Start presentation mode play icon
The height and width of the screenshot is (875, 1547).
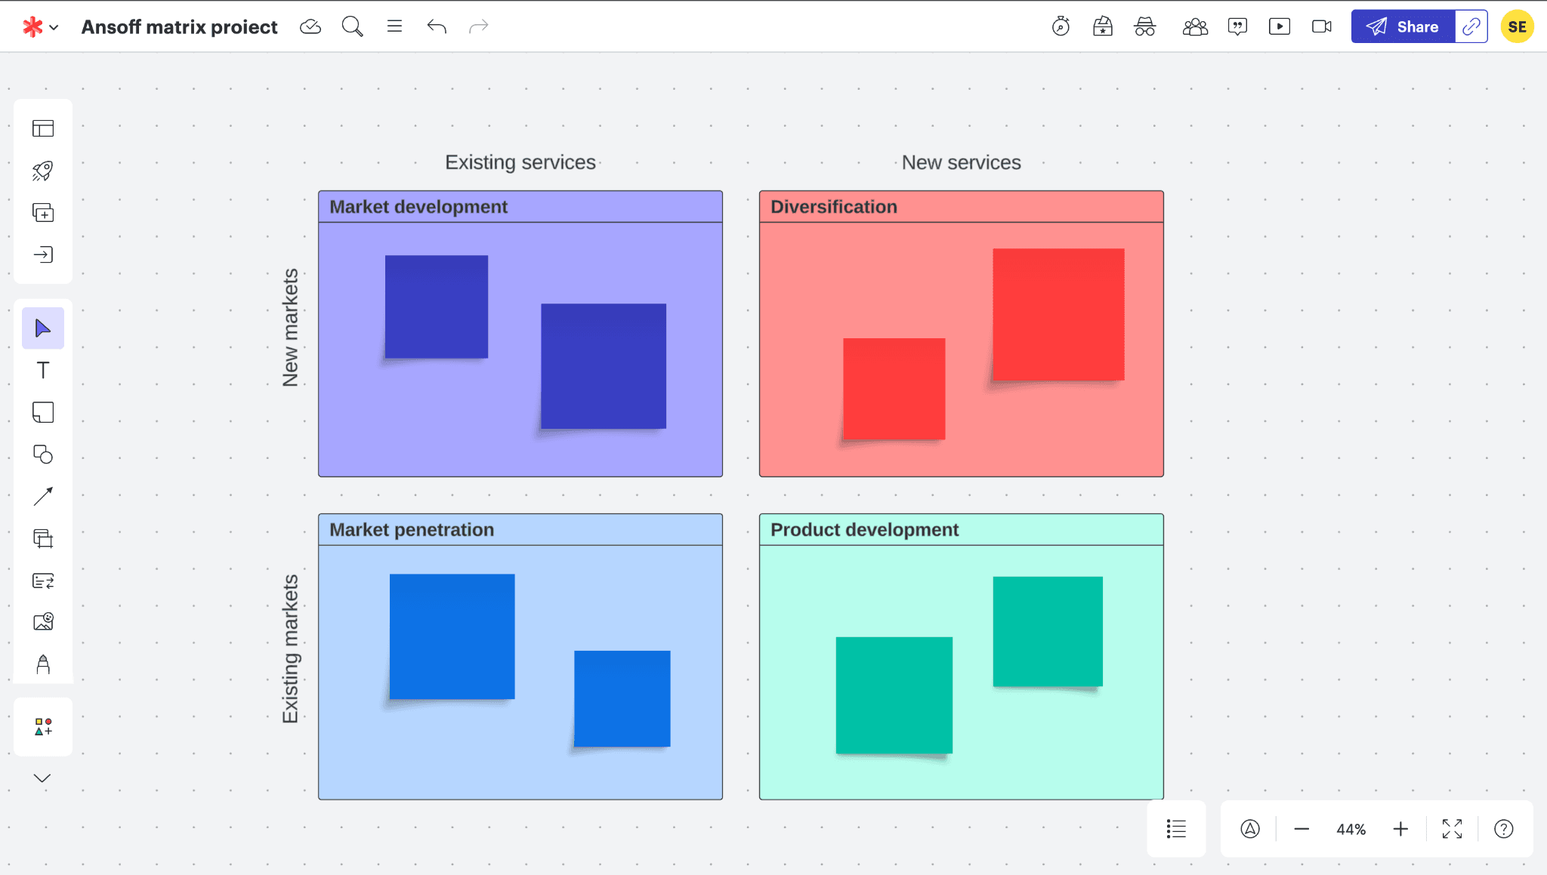tap(1280, 27)
